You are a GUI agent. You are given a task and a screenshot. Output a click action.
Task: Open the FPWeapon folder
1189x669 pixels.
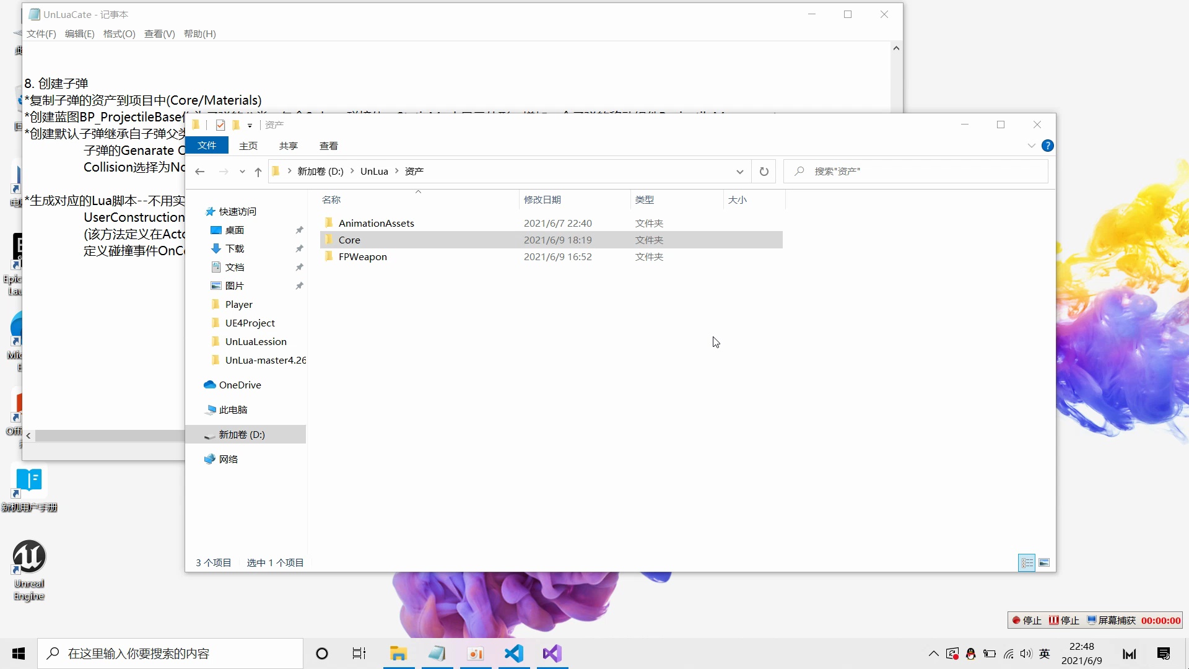[362, 256]
